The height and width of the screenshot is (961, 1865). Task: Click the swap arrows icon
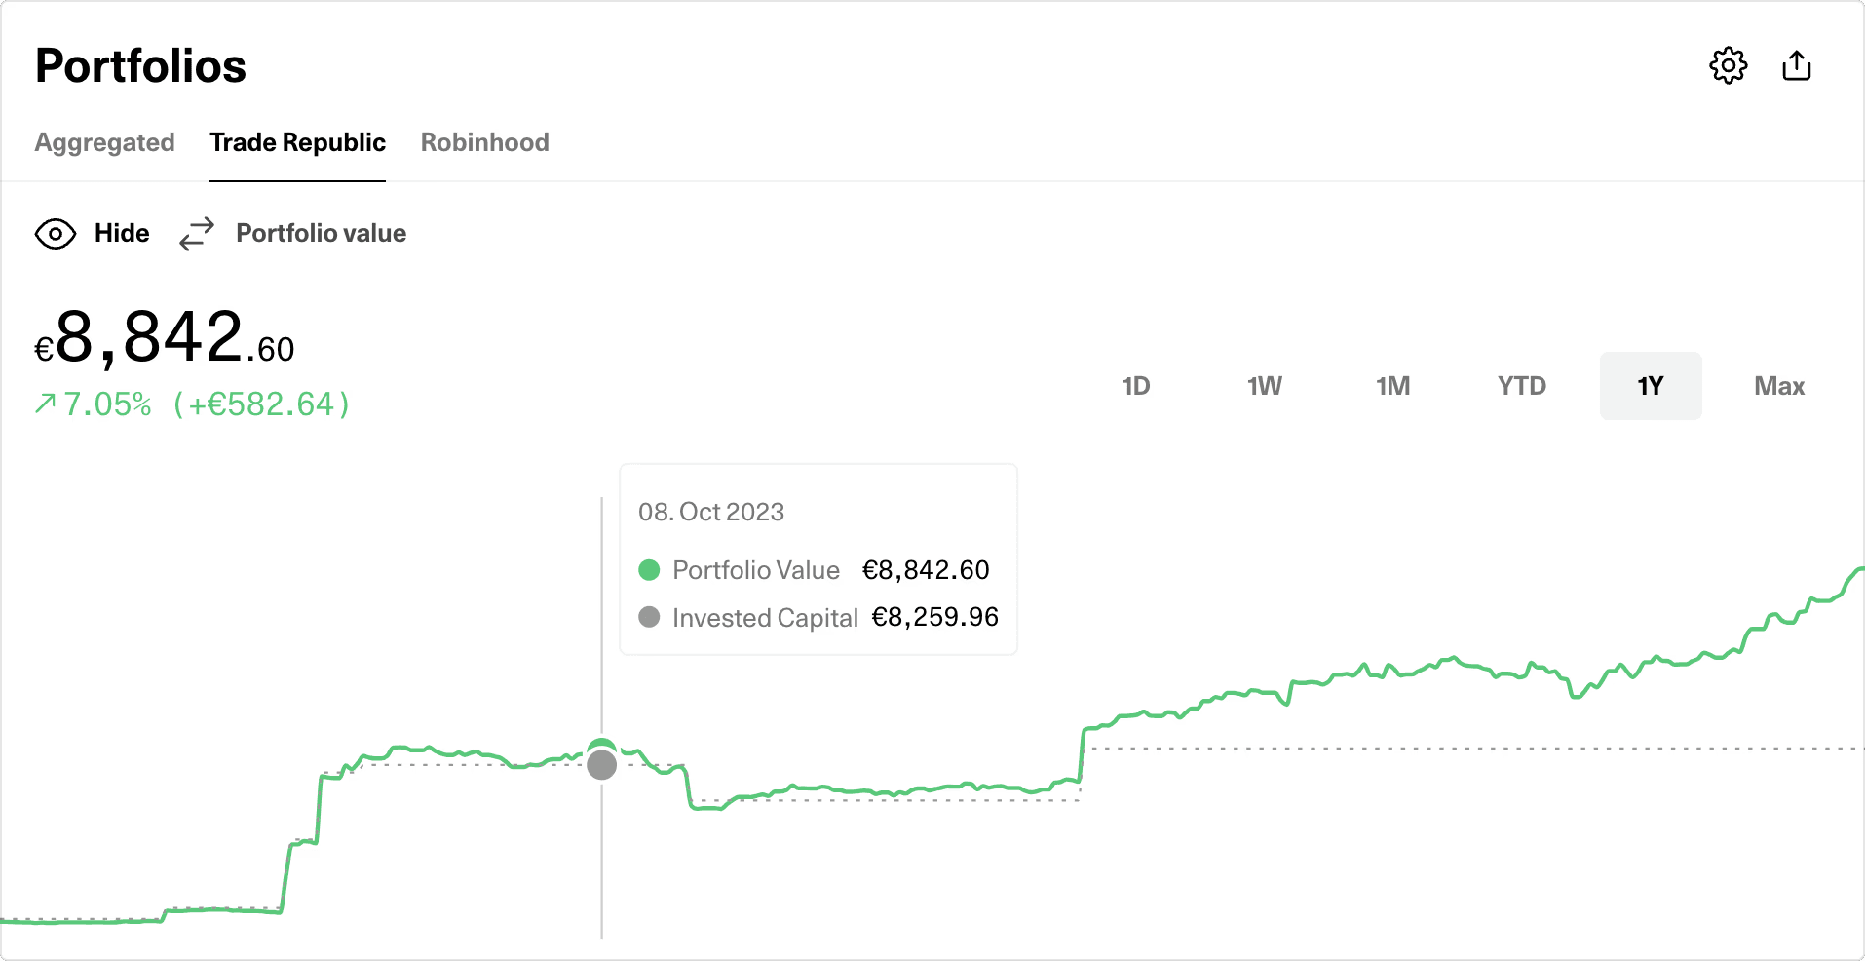pos(197,234)
